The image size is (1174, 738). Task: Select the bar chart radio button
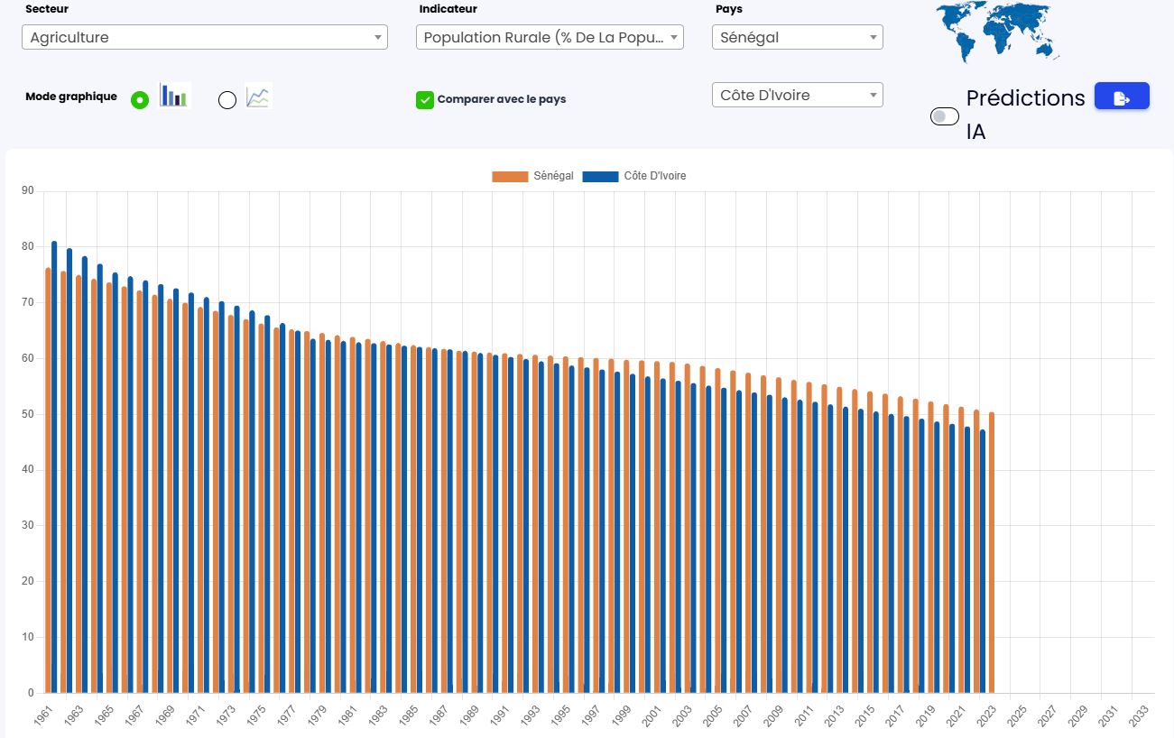point(140,100)
